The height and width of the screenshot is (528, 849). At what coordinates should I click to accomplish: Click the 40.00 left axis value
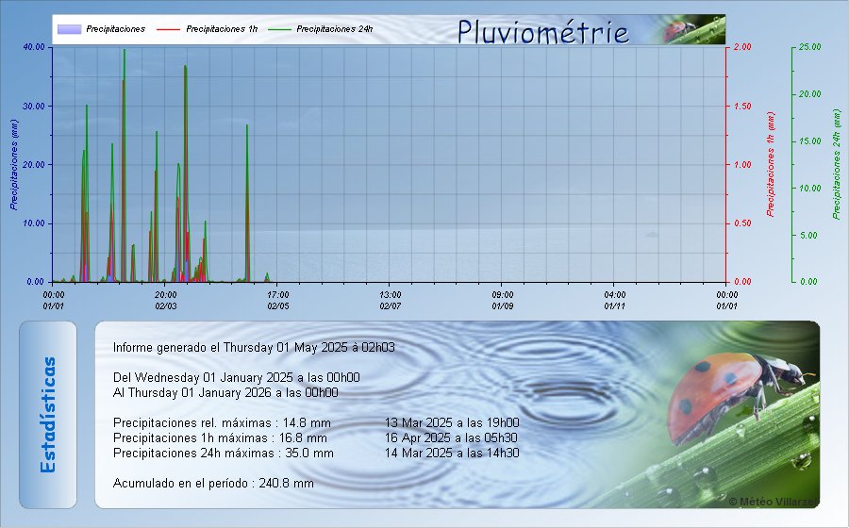34,47
